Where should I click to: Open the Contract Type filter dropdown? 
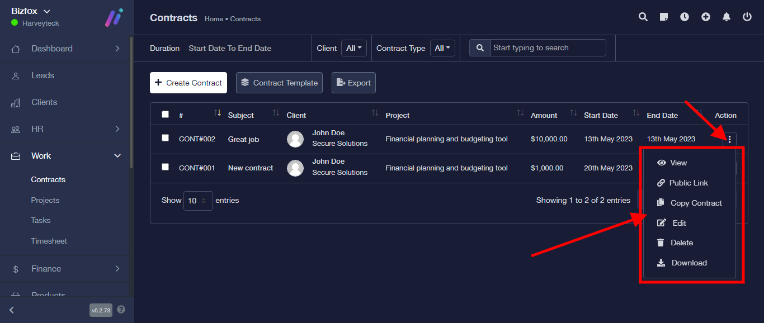(x=442, y=49)
